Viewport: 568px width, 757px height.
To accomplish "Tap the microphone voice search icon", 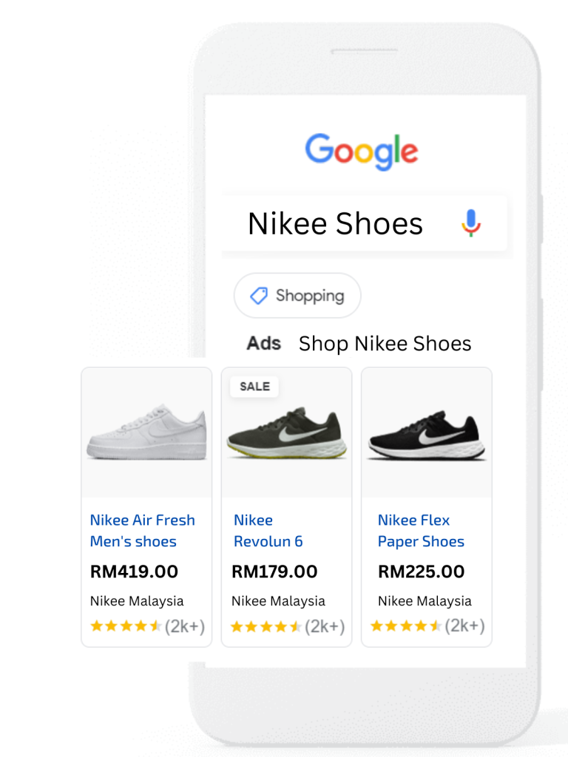I will [471, 223].
